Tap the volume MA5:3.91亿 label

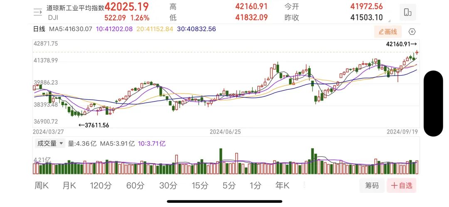click(117, 143)
